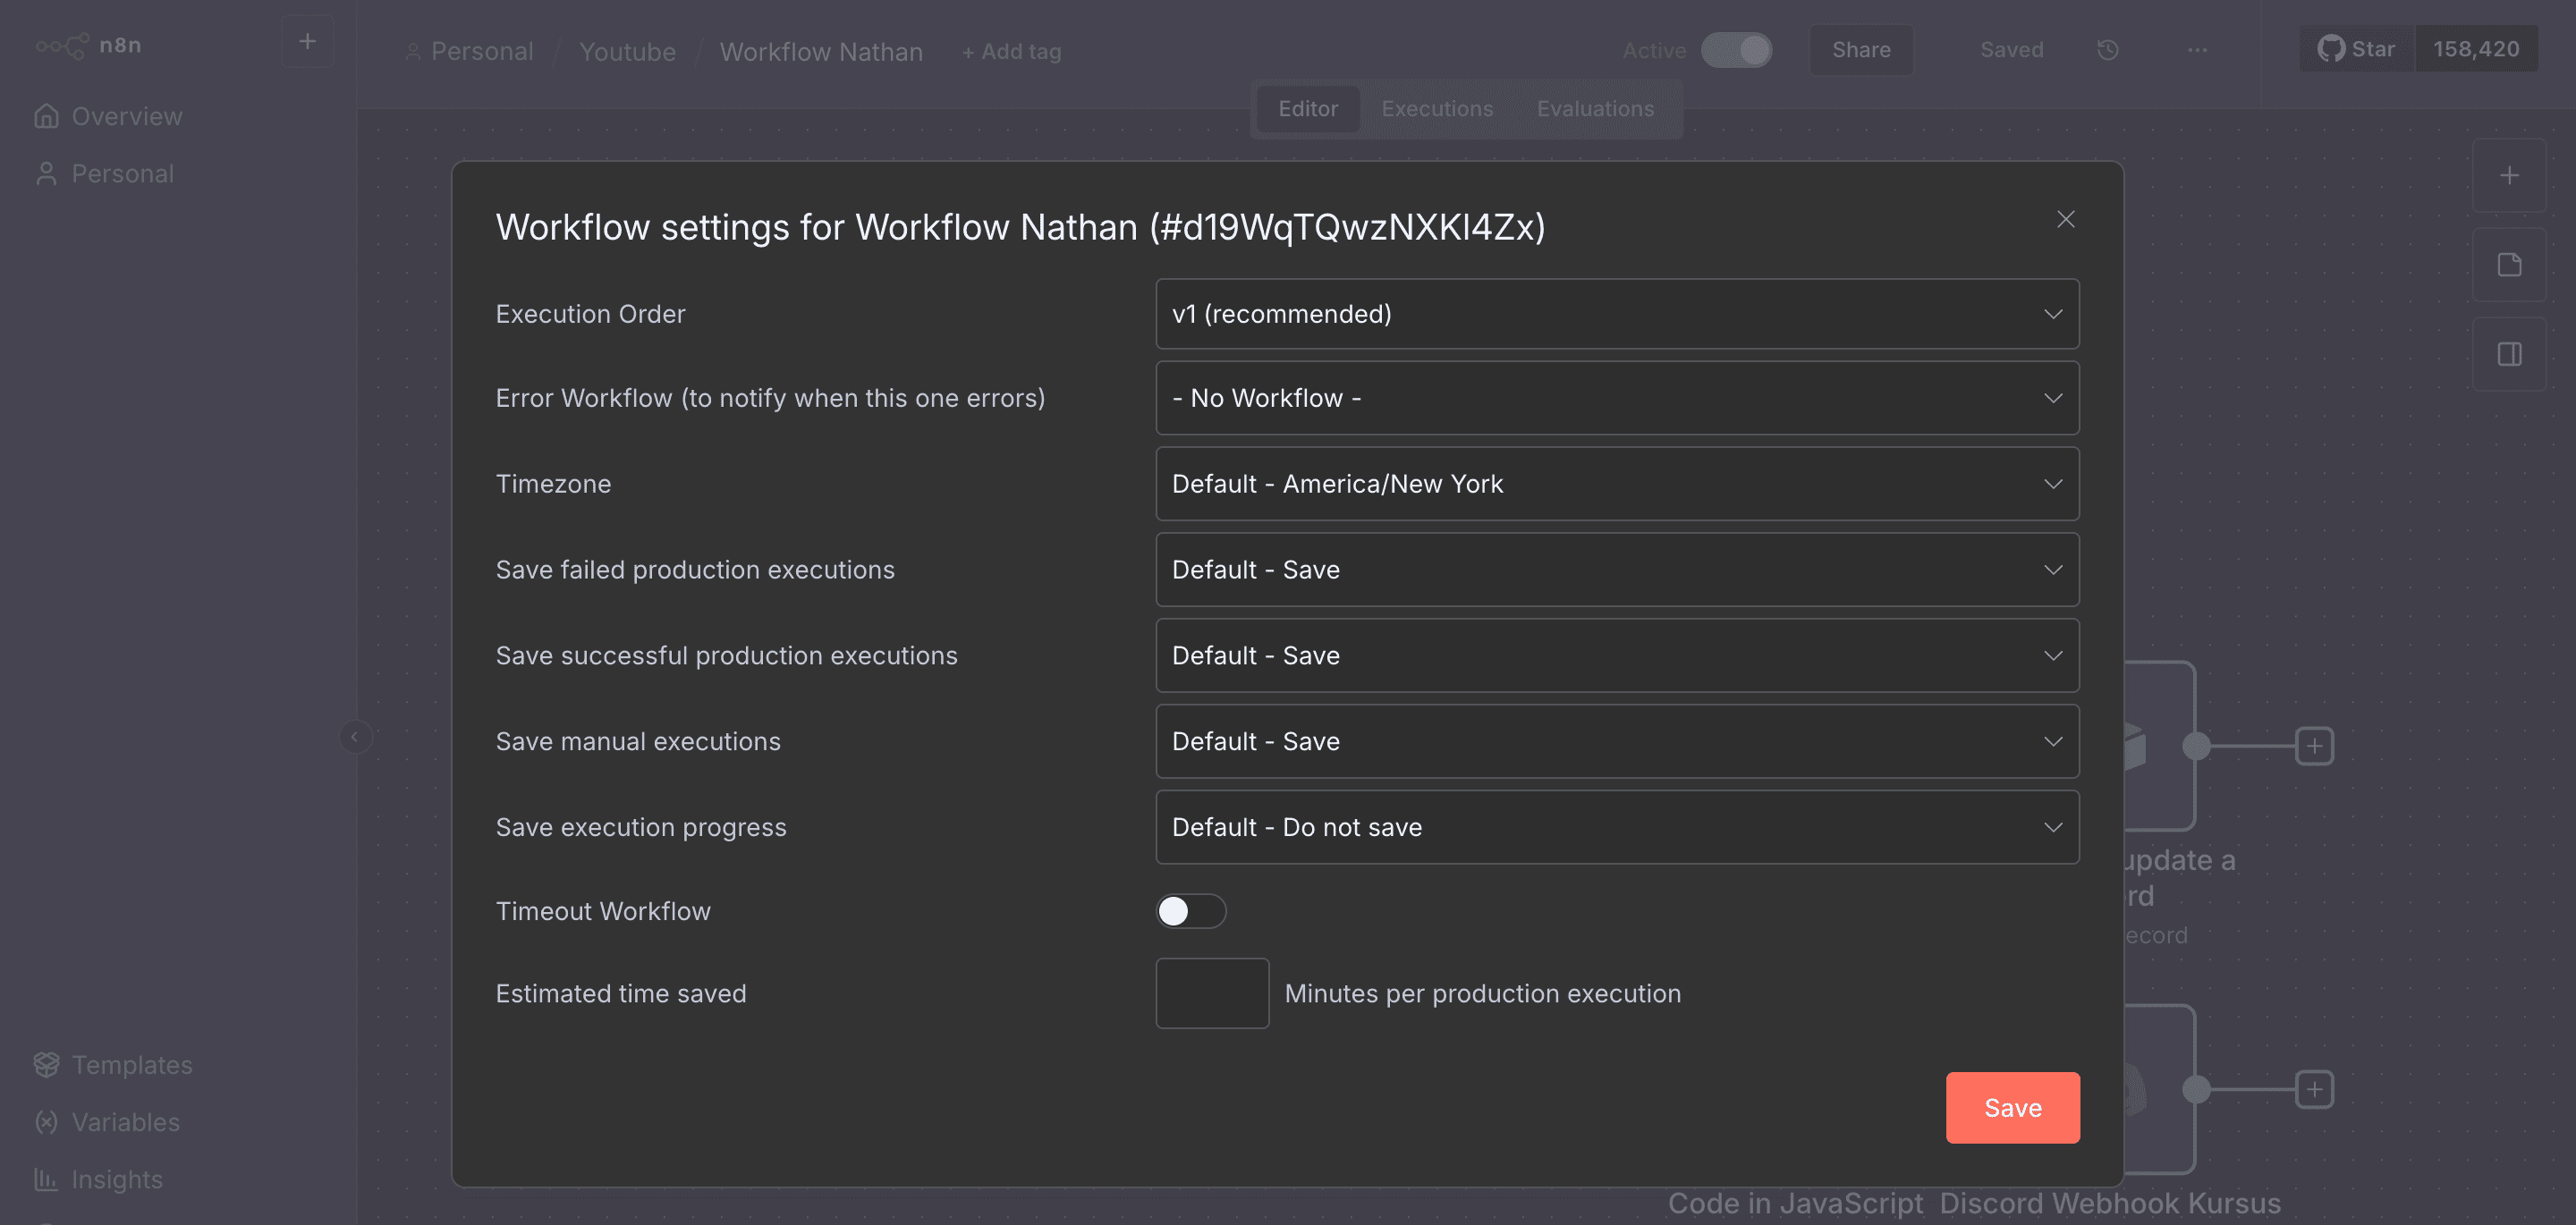Open Personal in the sidebar

click(104, 174)
